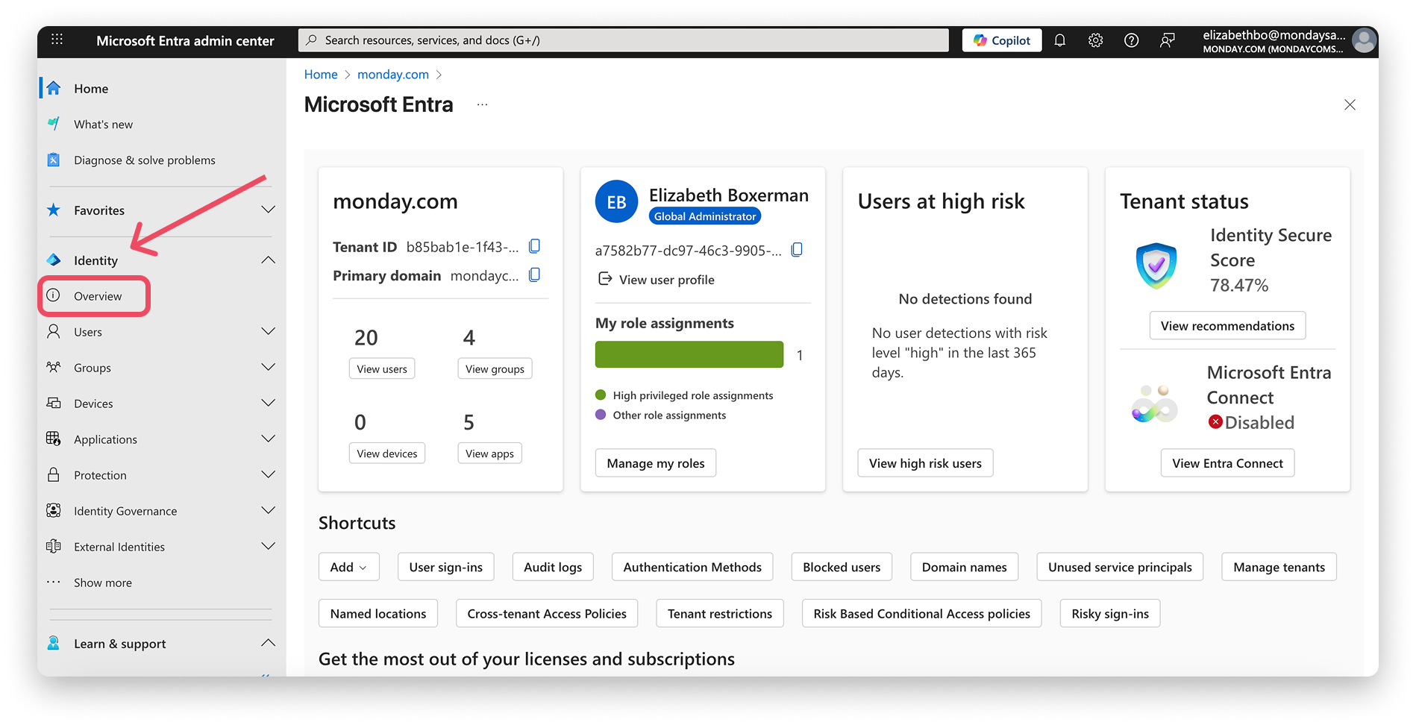This screenshot has height=725, width=1416.
Task: Open the settings gear in header
Action: (1095, 40)
